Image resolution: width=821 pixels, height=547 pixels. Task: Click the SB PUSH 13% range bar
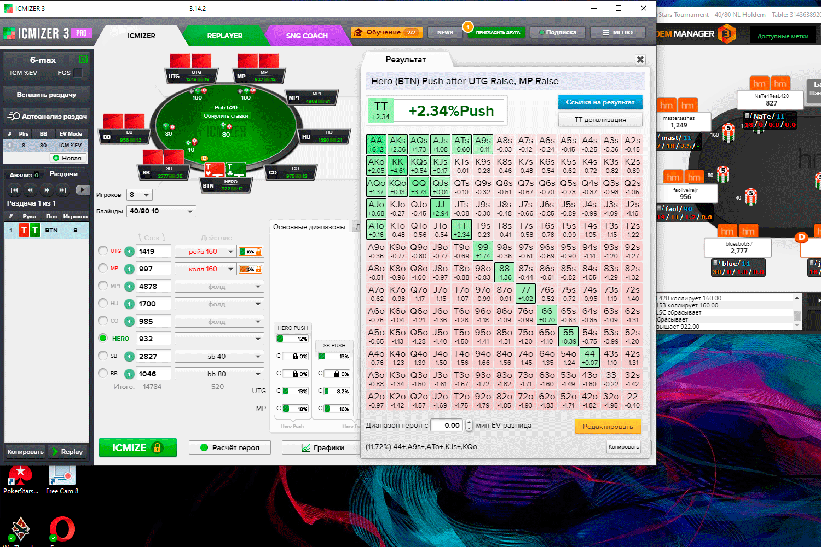click(x=334, y=356)
